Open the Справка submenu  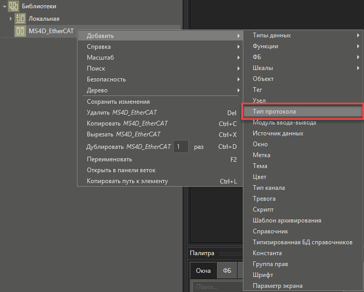(x=160, y=47)
